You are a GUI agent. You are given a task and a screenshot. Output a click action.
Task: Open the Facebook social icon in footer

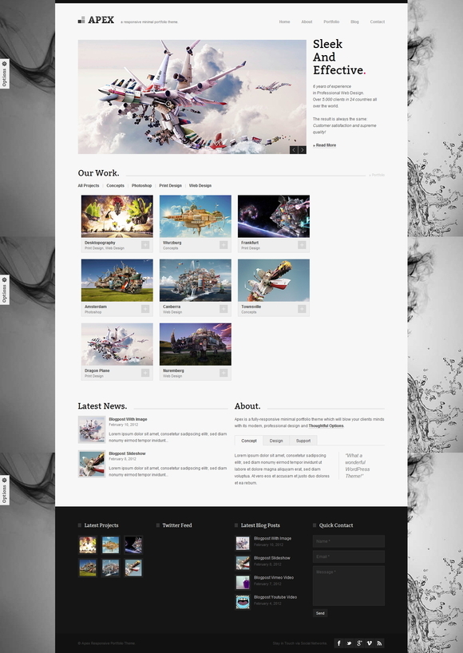(x=339, y=643)
